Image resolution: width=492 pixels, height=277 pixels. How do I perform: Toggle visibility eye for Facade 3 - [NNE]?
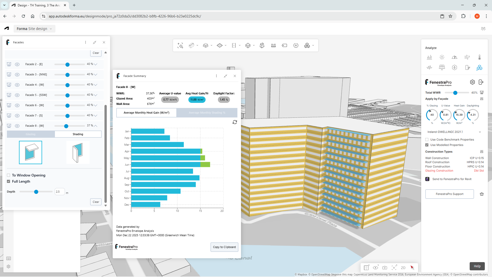click(17, 75)
